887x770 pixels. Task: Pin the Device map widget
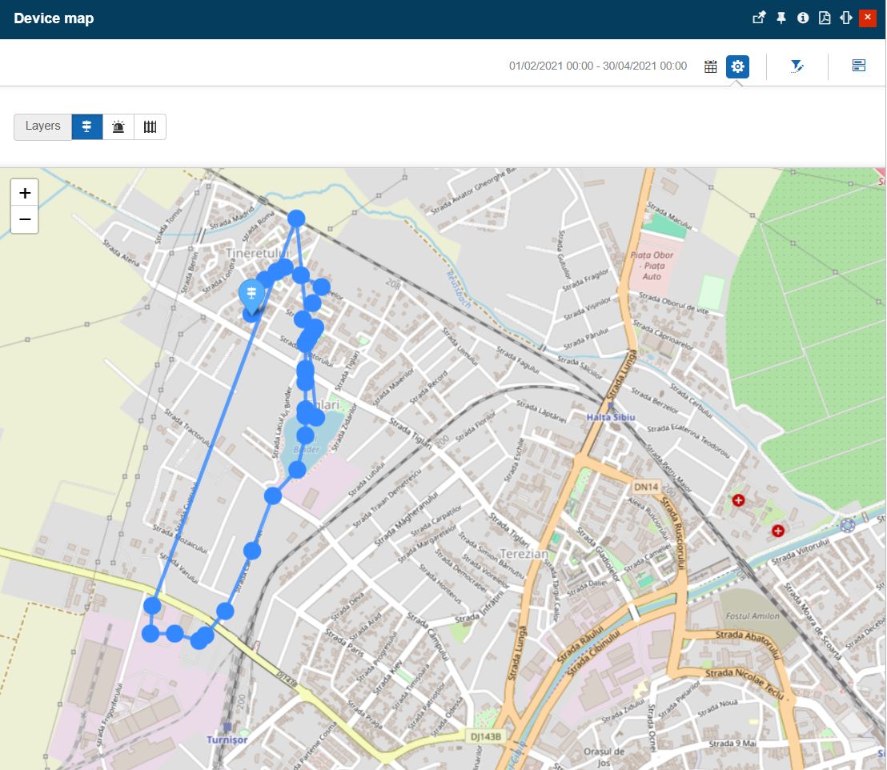(x=781, y=17)
